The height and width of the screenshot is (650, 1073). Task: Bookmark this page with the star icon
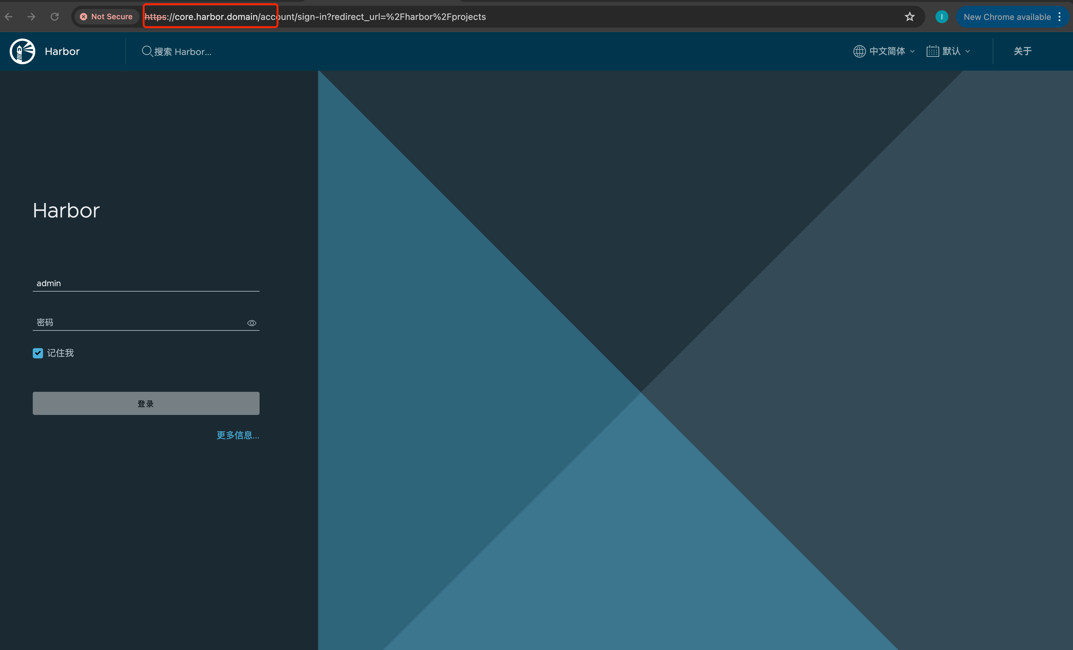[909, 17]
